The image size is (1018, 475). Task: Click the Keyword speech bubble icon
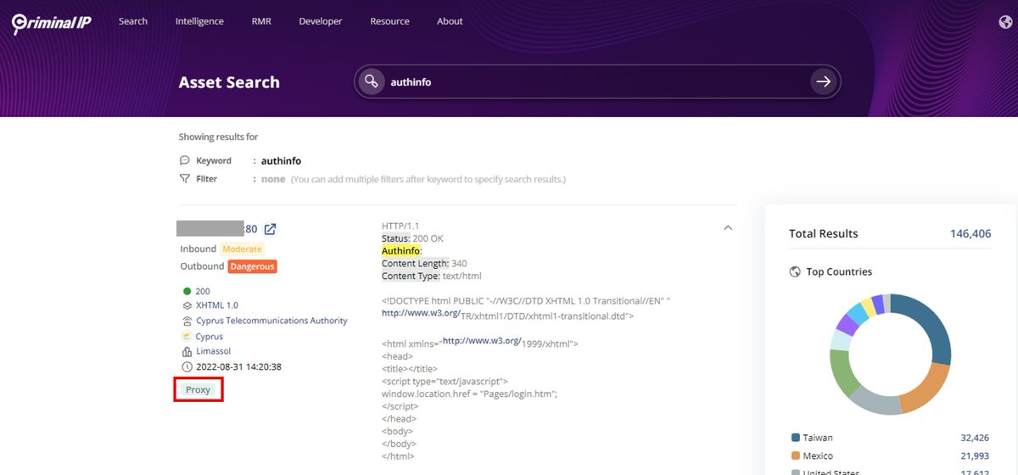point(185,160)
